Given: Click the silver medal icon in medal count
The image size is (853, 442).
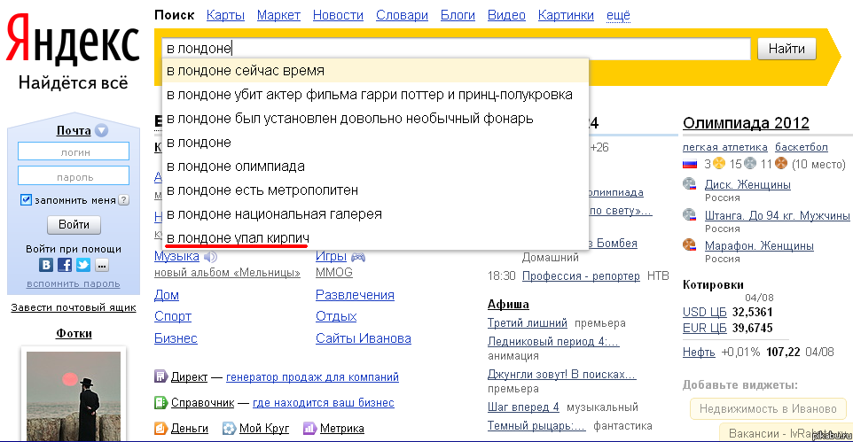Looking at the screenshot, I should tap(749, 163).
